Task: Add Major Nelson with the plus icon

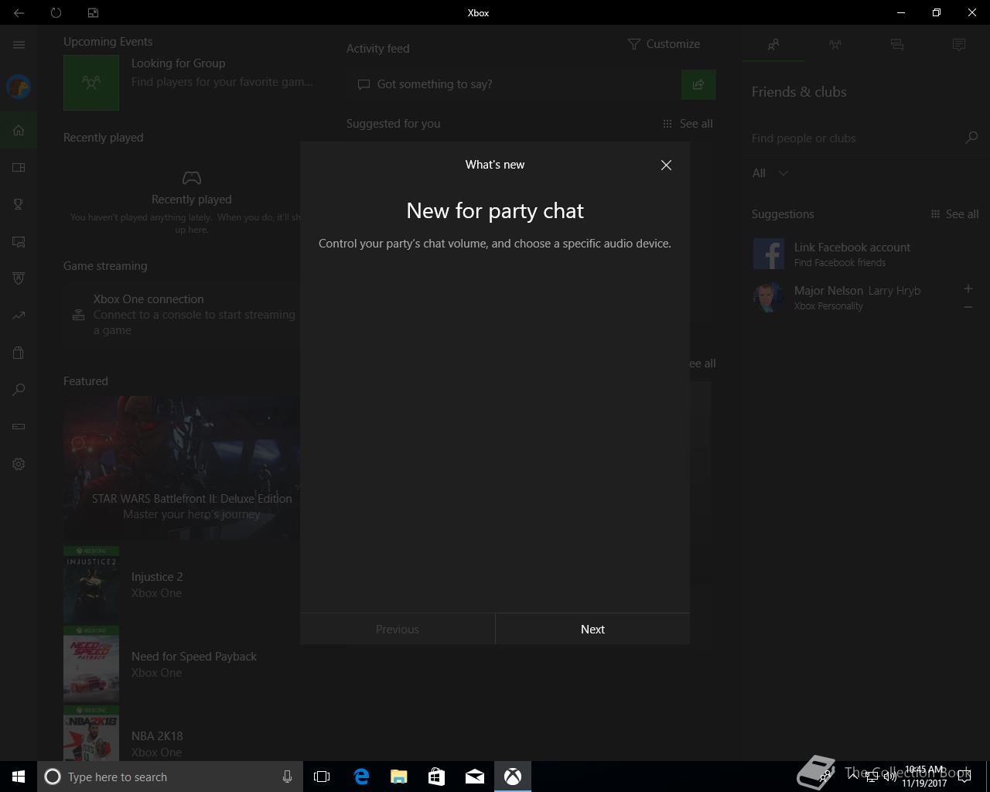Action: click(968, 288)
